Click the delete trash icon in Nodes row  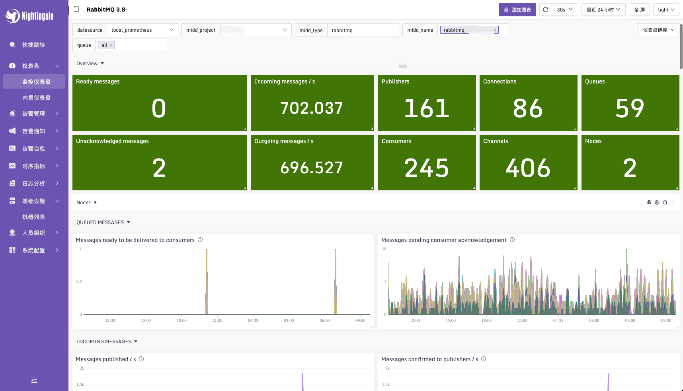665,202
